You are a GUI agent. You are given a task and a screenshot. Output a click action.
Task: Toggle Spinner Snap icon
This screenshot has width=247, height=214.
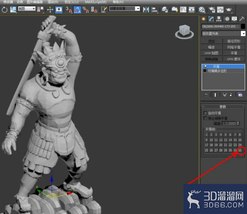click(x=94, y=10)
